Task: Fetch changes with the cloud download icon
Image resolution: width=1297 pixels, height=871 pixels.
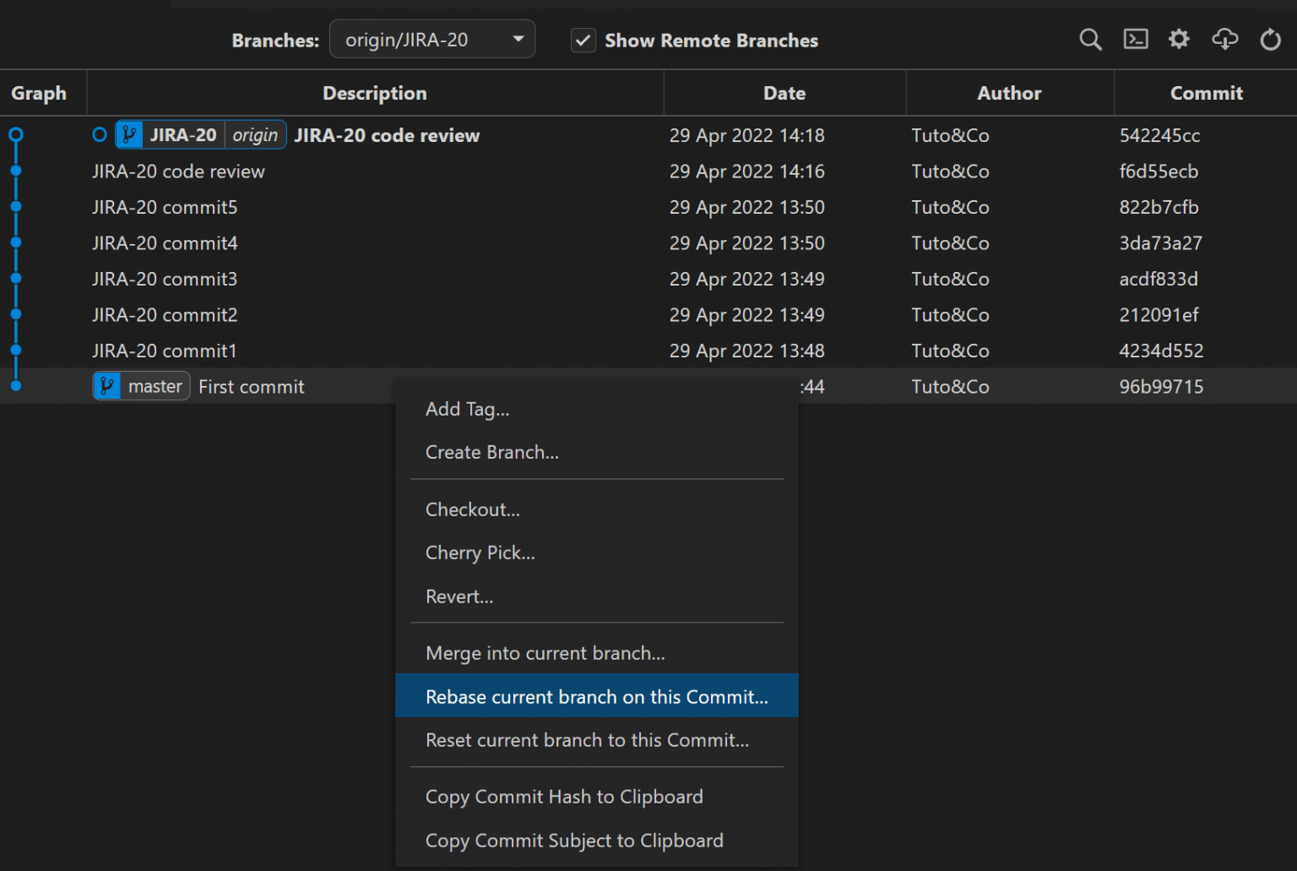Action: point(1225,39)
